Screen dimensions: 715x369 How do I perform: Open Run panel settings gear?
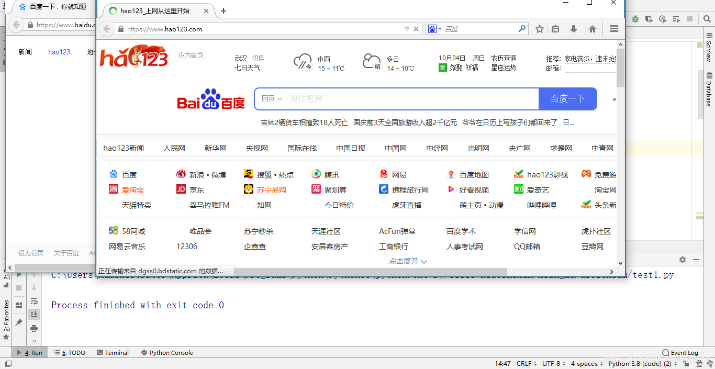click(683, 260)
